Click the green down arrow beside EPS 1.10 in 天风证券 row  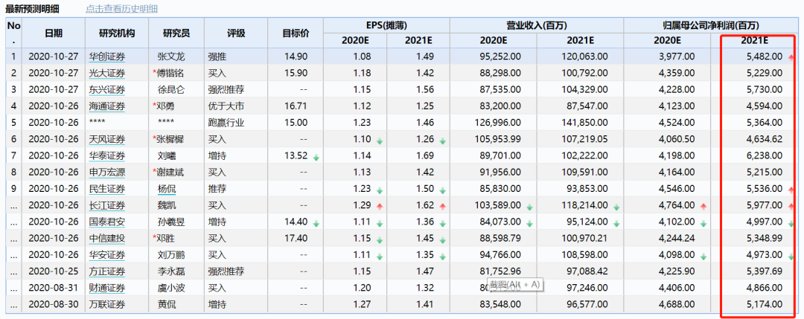[x=380, y=141]
